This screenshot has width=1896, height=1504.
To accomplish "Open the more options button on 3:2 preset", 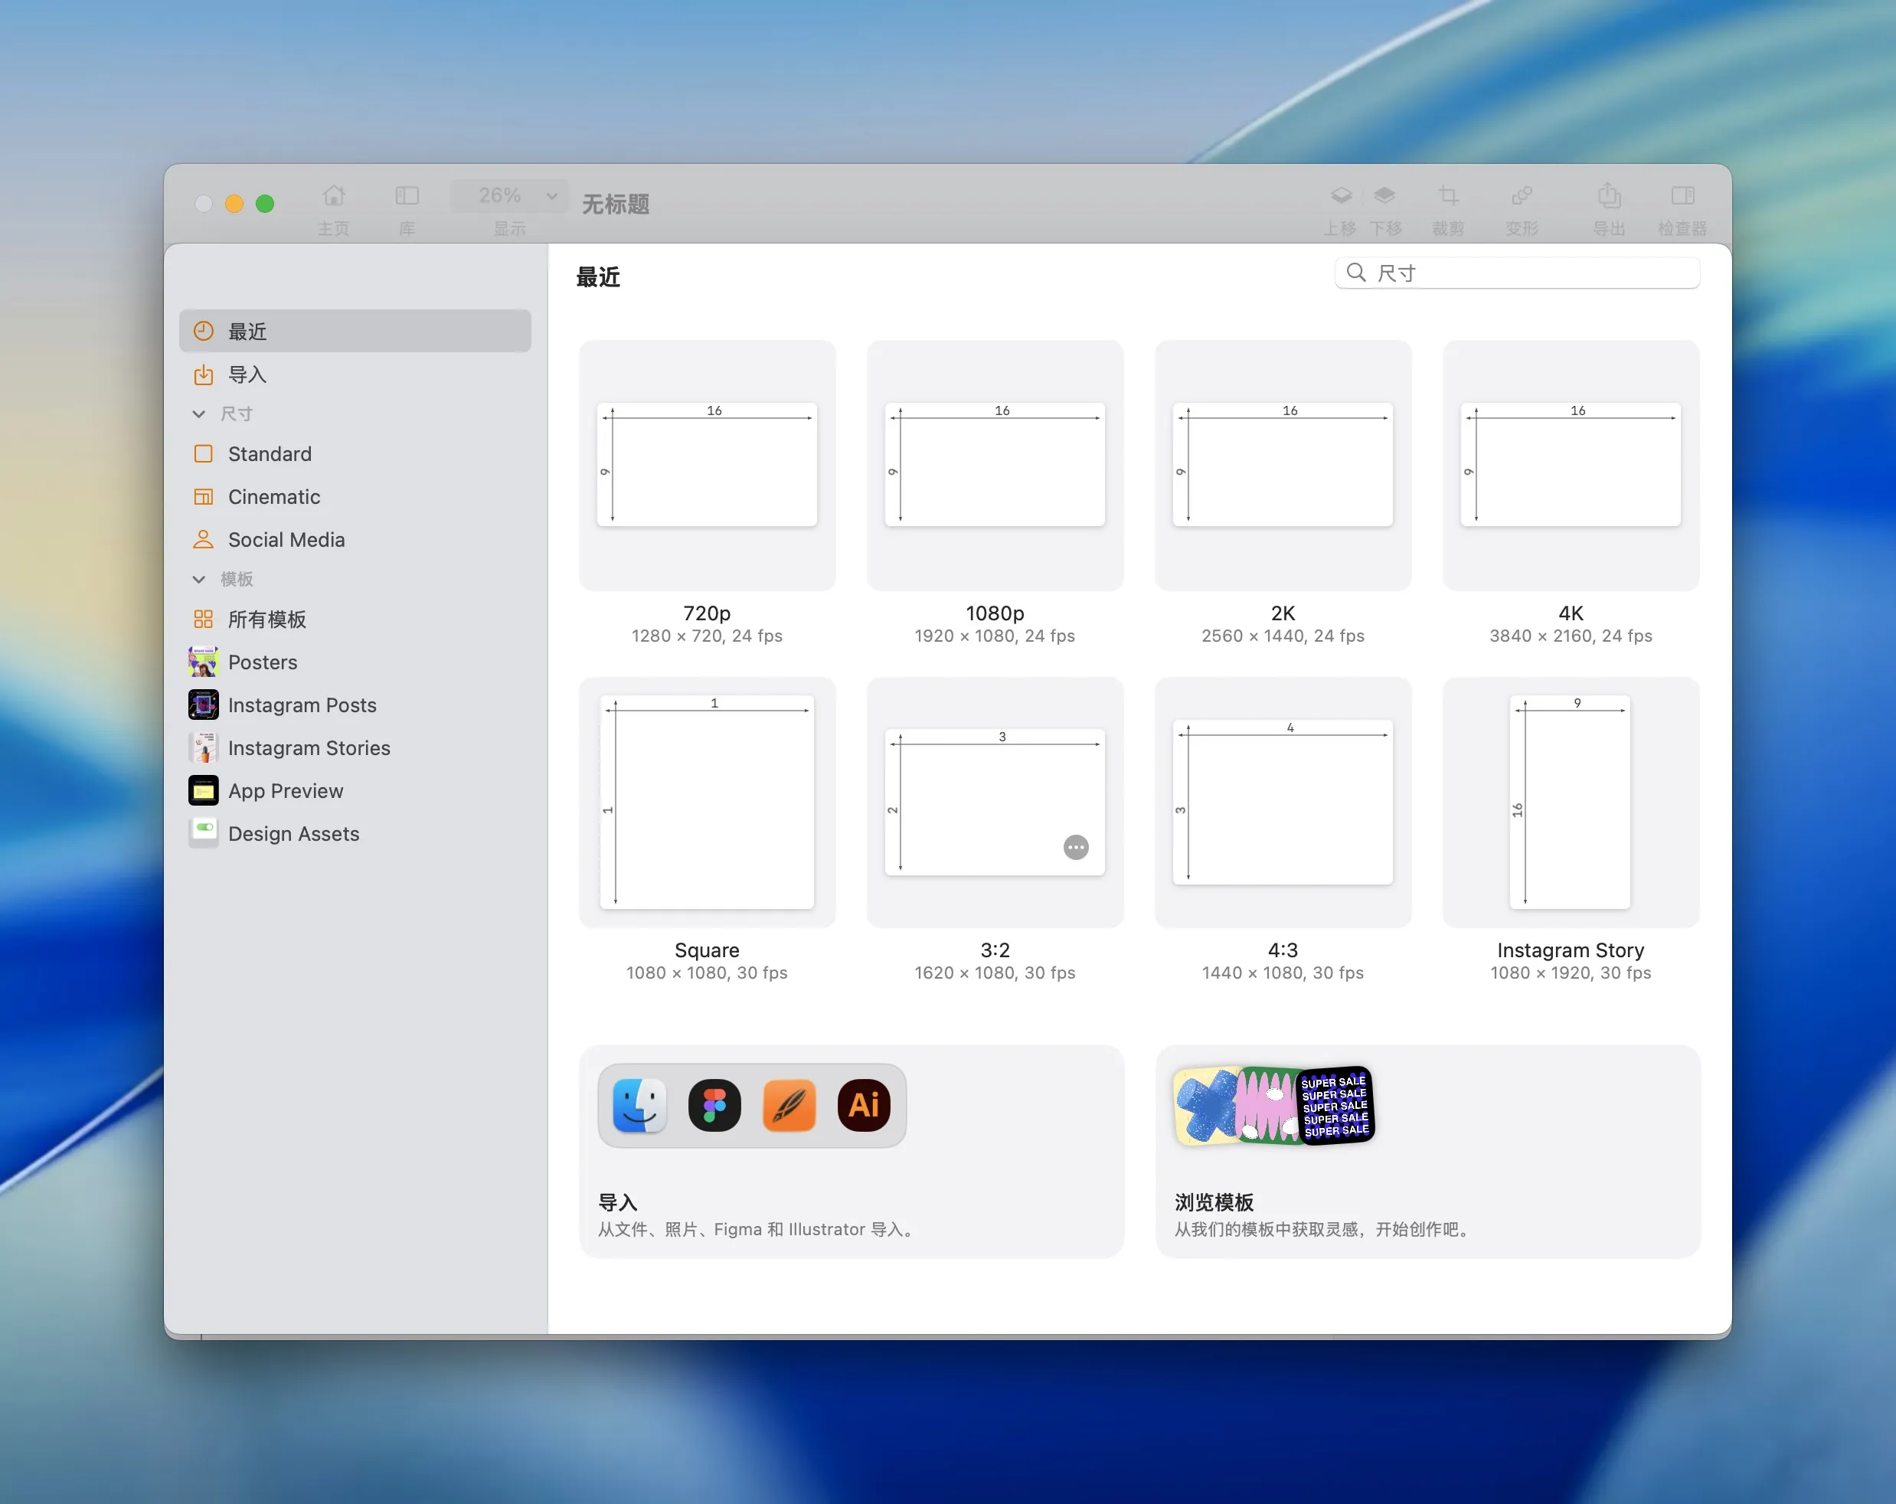I will tap(1076, 847).
